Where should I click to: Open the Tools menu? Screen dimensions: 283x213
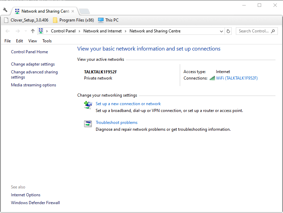(47, 41)
